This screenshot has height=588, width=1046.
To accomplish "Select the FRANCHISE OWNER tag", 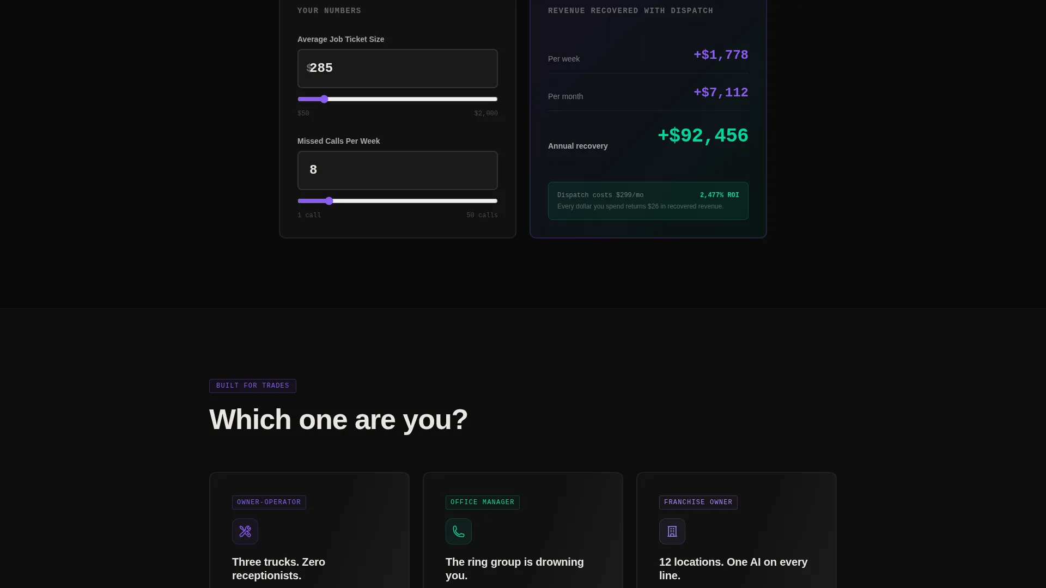I will pos(698,503).
